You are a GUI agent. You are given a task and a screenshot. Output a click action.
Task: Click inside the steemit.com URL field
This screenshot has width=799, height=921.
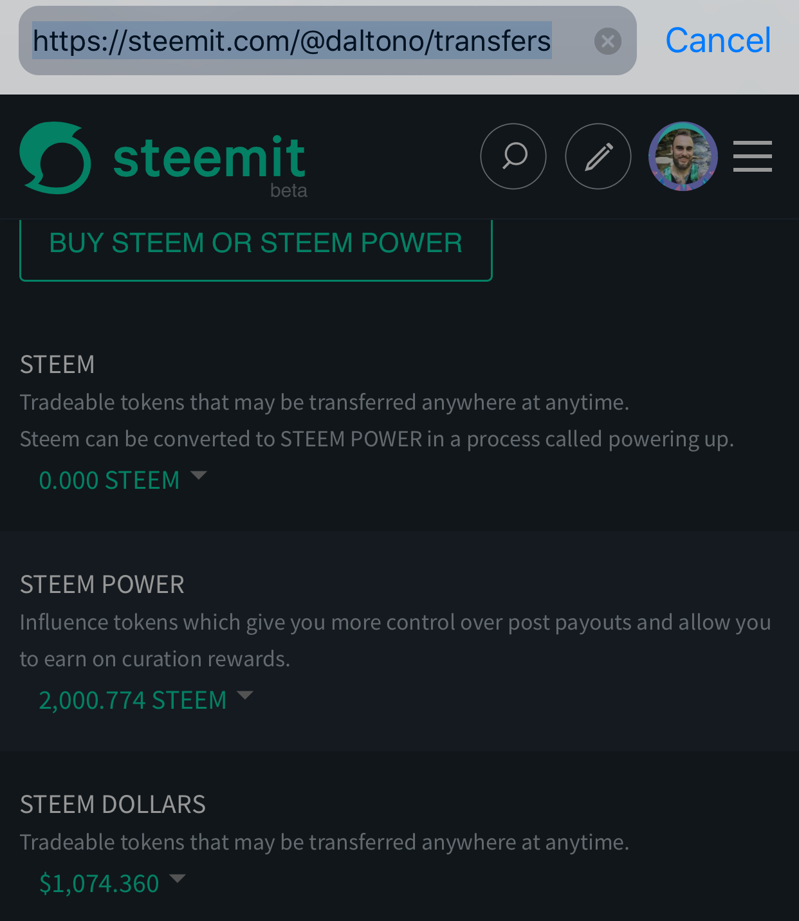(291, 41)
